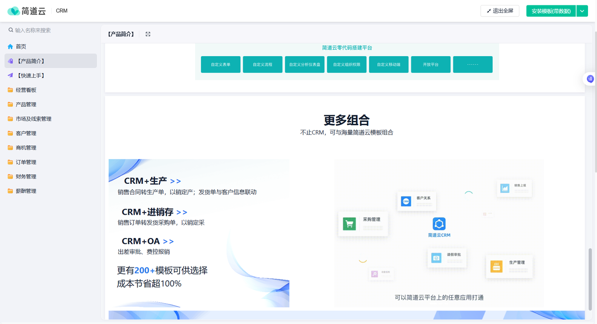Click the folder icon beside 薪酬管理
Screen dimensions: 597x324
pyautogui.click(x=10, y=191)
